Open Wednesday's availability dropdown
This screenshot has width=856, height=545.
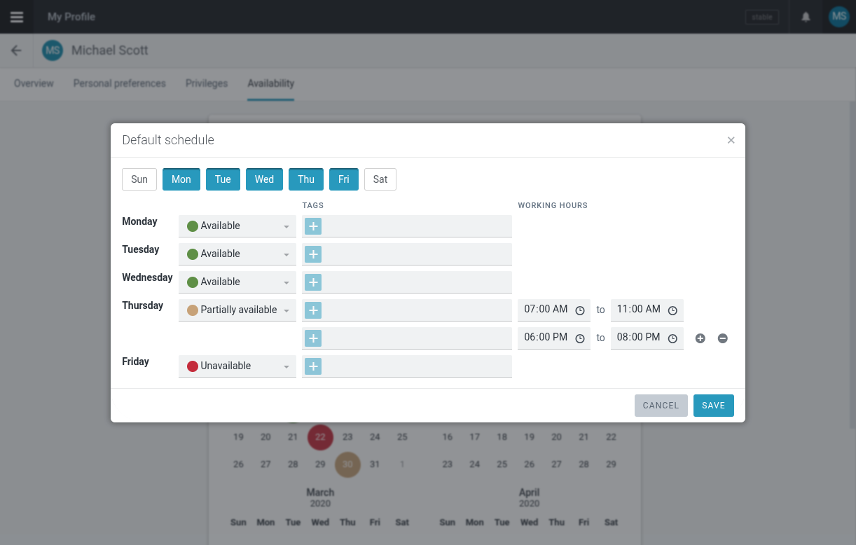tap(237, 282)
